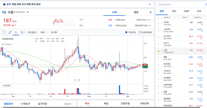Select 리스크 LSK/KRW row
The width and height of the screenshot is (207, 108).
click(x=181, y=44)
